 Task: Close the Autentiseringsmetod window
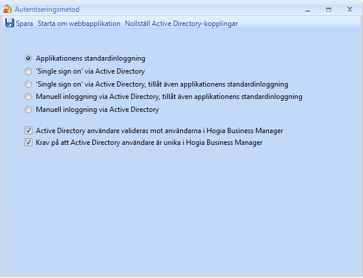pos(349,9)
